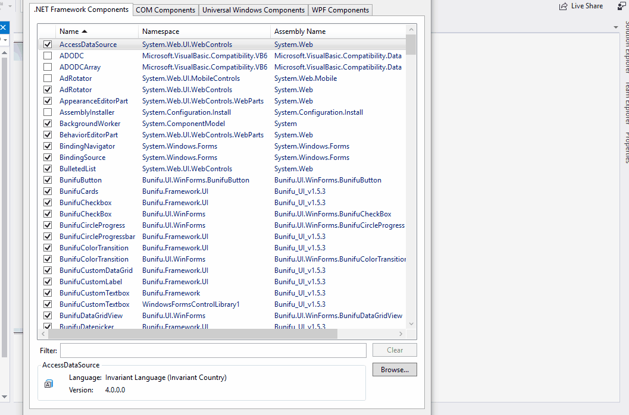Click the AccessDataSource component icon in details

pos(49,384)
